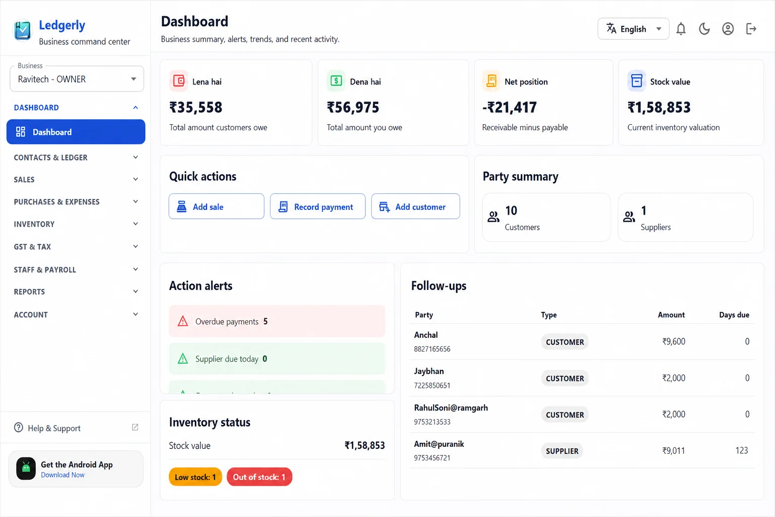Click the ₹35,558 Lena hai value
Image resolution: width=775 pixels, height=517 pixels.
pos(196,107)
